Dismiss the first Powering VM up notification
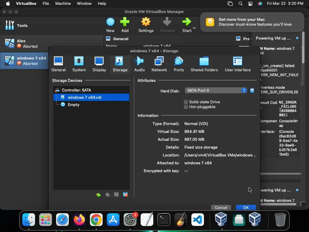The width and height of the screenshot is (309, 232). point(297,38)
